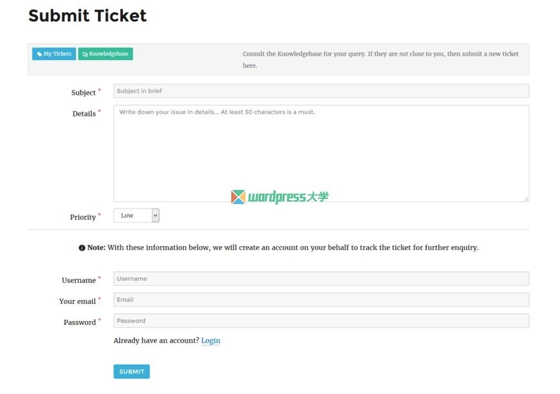Click the tag icon on My Tickets
The image size is (560, 394).
(x=39, y=54)
